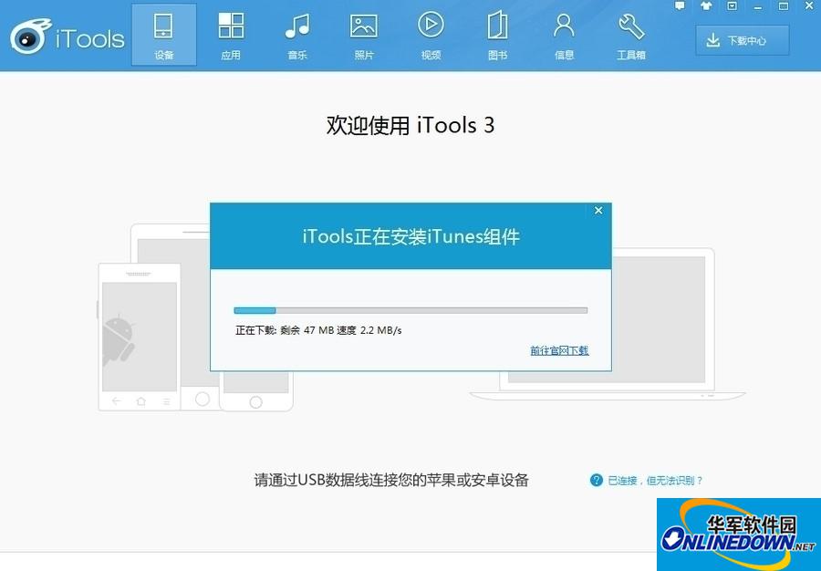Screen dimensions: 821x571
Task: Open the skin shirt icon in title bar
Action: [x=706, y=6]
